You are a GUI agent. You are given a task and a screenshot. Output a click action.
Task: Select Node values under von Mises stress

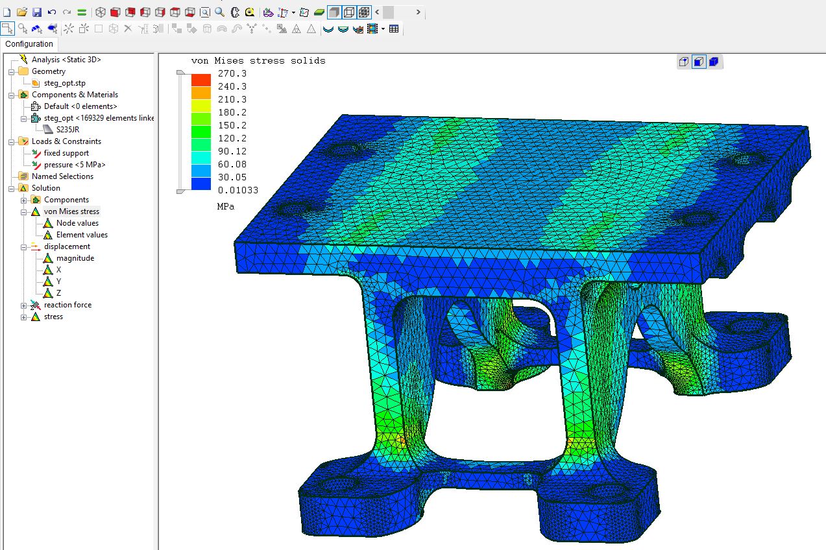(77, 223)
